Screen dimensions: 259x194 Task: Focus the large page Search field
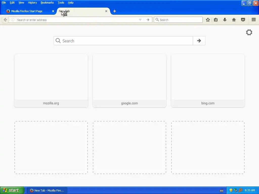click(123, 41)
